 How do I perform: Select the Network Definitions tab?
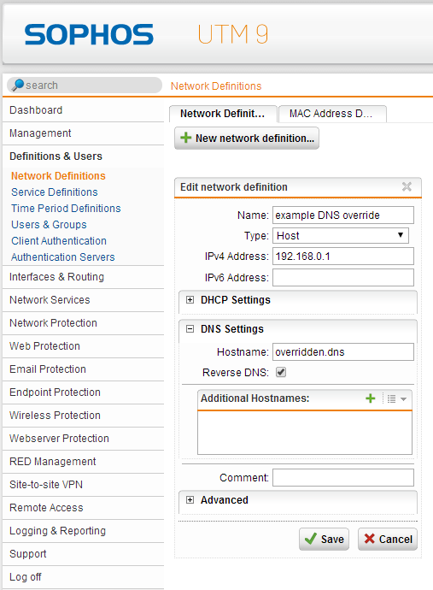point(223,114)
